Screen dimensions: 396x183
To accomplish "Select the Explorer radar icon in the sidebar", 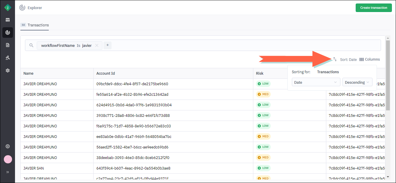I will click(8, 33).
